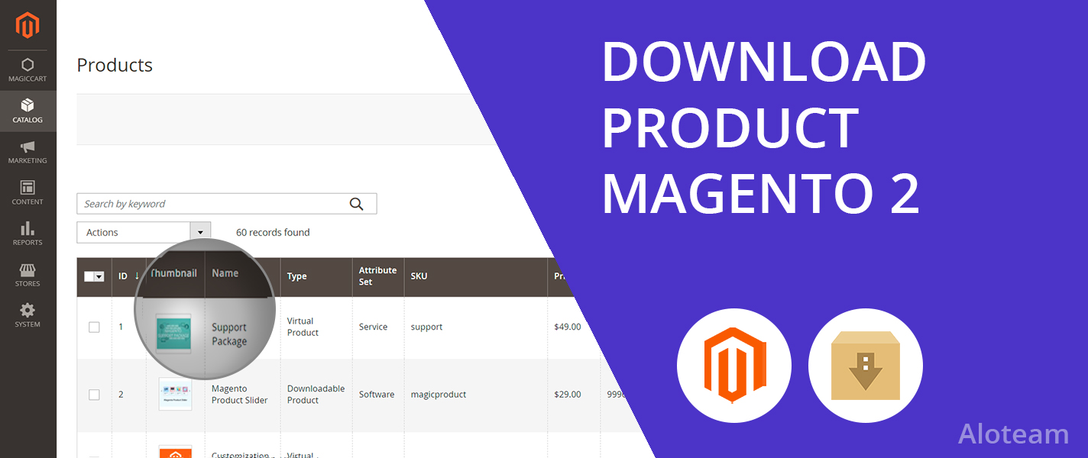Sort by the Attribute Set column header

377,276
